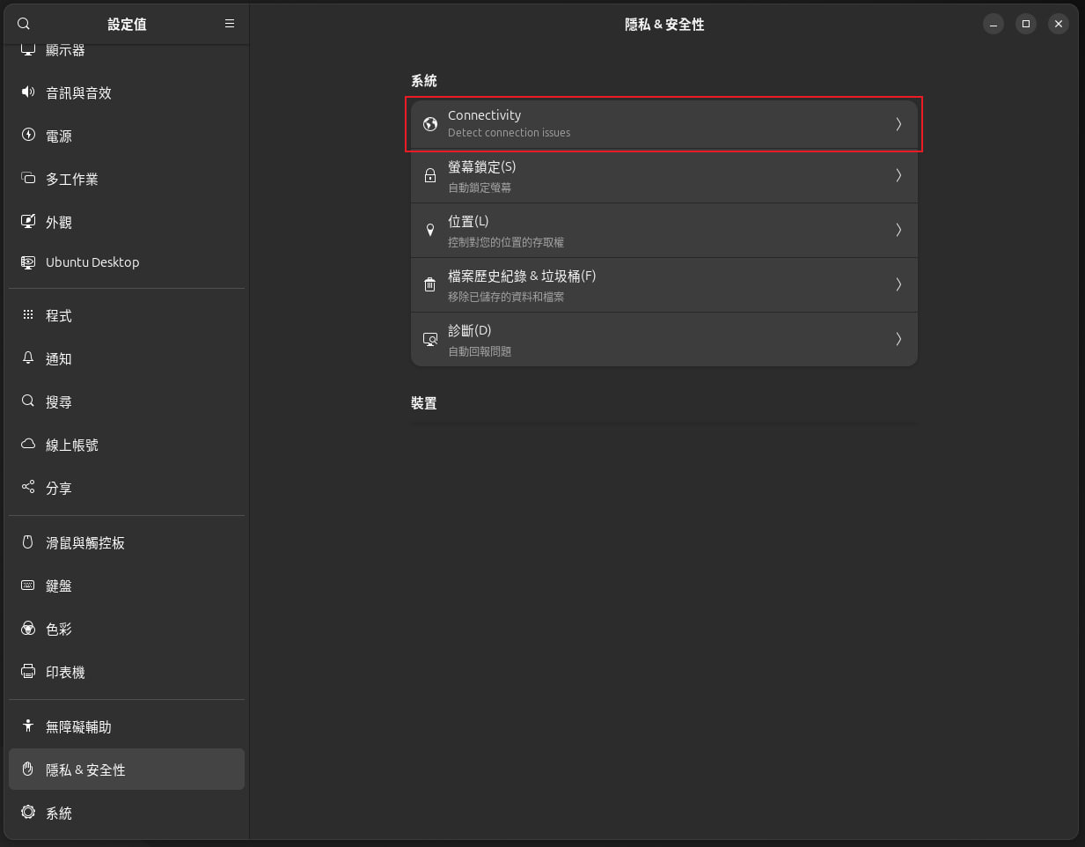The height and width of the screenshot is (847, 1085).
Task: Open the hamburger menu in sidebar header
Action: 230,24
